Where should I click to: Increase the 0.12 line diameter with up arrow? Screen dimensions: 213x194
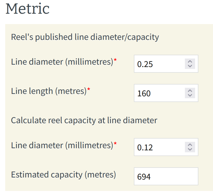tap(190, 145)
